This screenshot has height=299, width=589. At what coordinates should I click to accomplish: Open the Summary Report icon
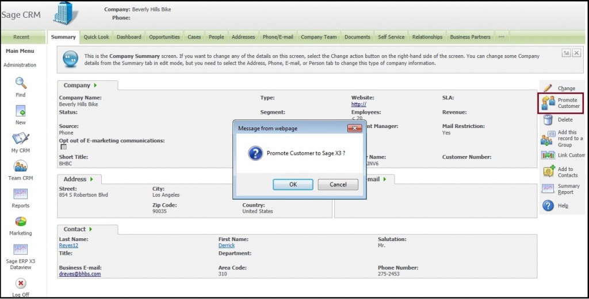(548, 188)
